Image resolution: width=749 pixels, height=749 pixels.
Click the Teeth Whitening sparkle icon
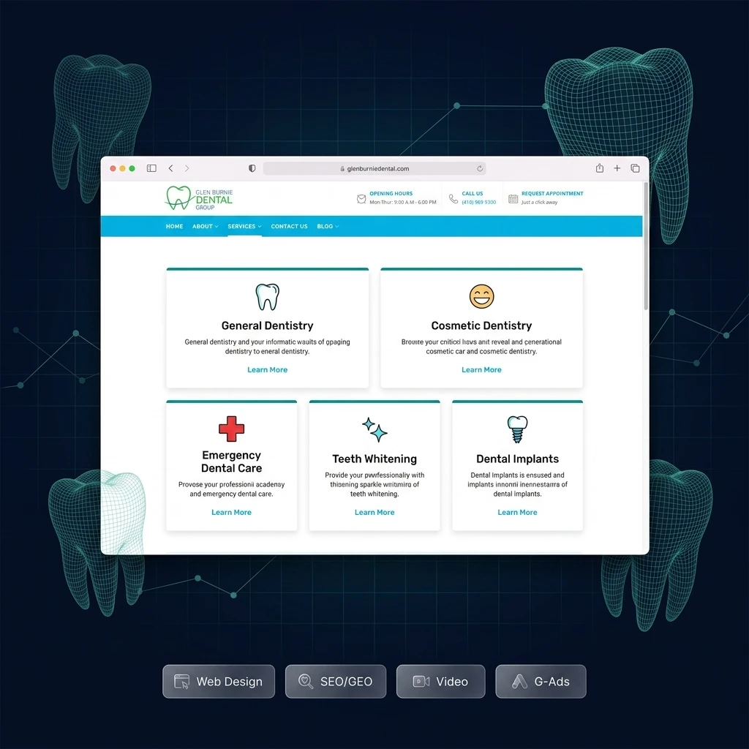click(x=374, y=429)
